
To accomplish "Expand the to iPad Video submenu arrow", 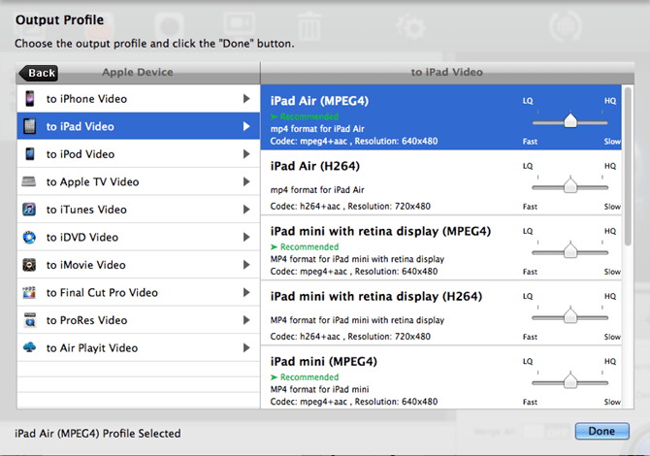I will click(246, 126).
